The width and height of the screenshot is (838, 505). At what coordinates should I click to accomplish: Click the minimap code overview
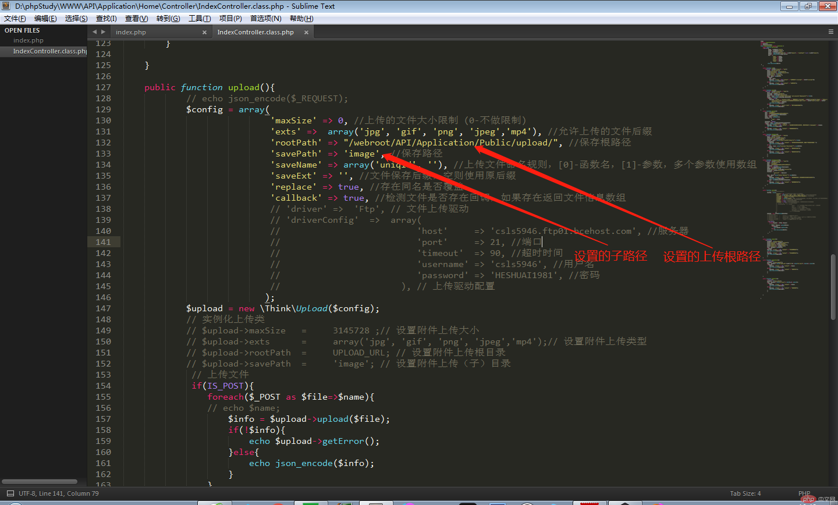pyautogui.click(x=794, y=169)
